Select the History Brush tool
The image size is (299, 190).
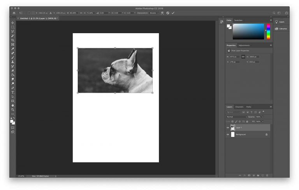(12, 66)
